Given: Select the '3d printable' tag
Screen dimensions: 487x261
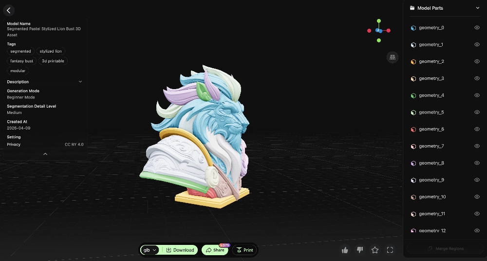Looking at the screenshot, I should tap(53, 61).
